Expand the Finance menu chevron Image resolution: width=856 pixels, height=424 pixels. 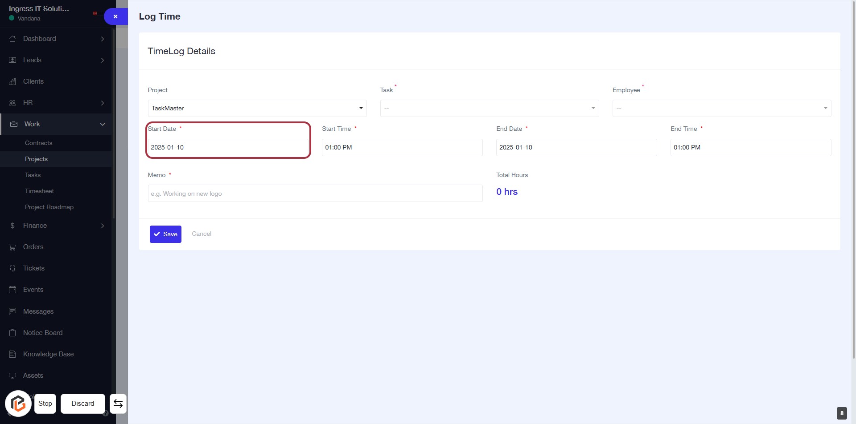tap(103, 226)
